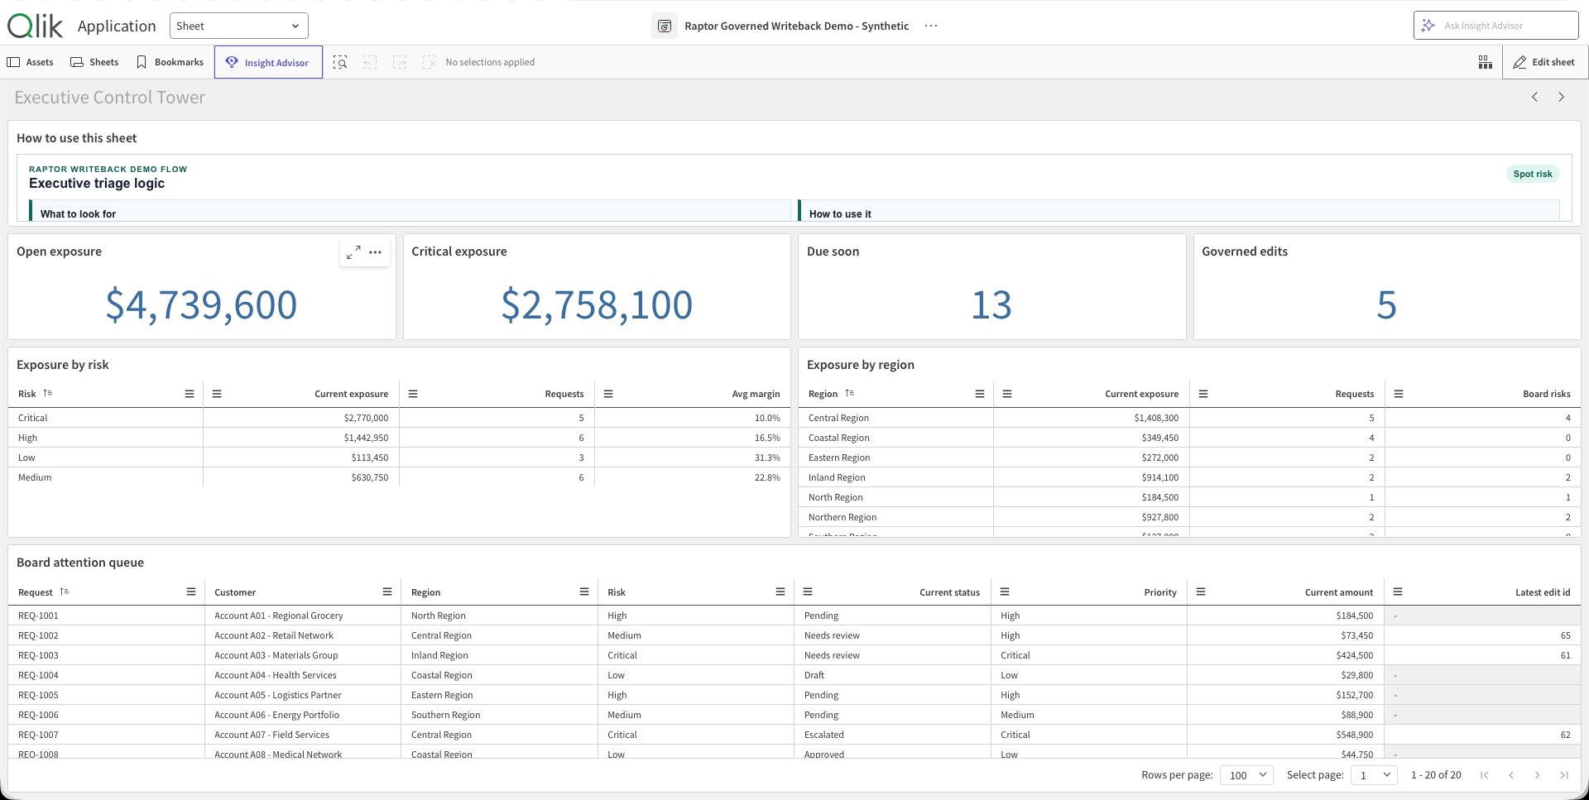Step forward in selections
1589x800 pixels.
pyautogui.click(x=400, y=62)
